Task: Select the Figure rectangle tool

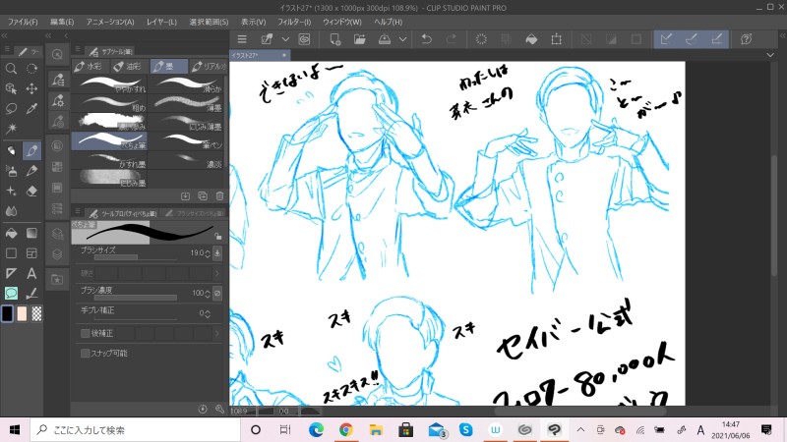Action: 11,253
